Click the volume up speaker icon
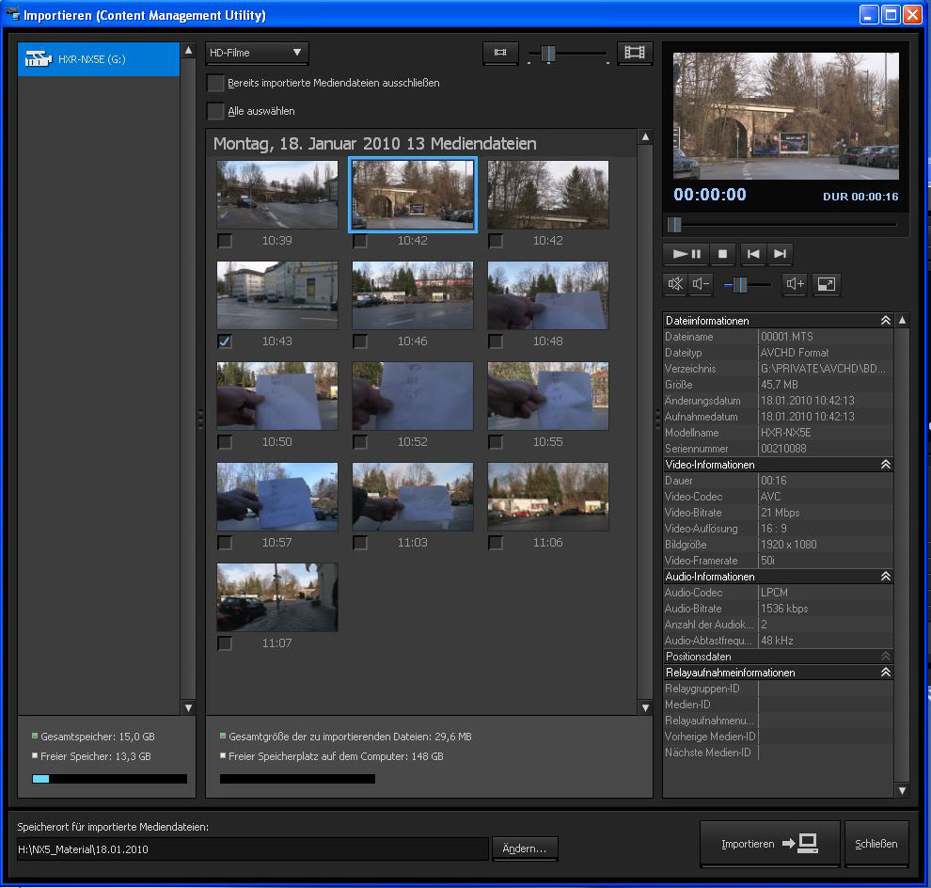 pos(795,284)
